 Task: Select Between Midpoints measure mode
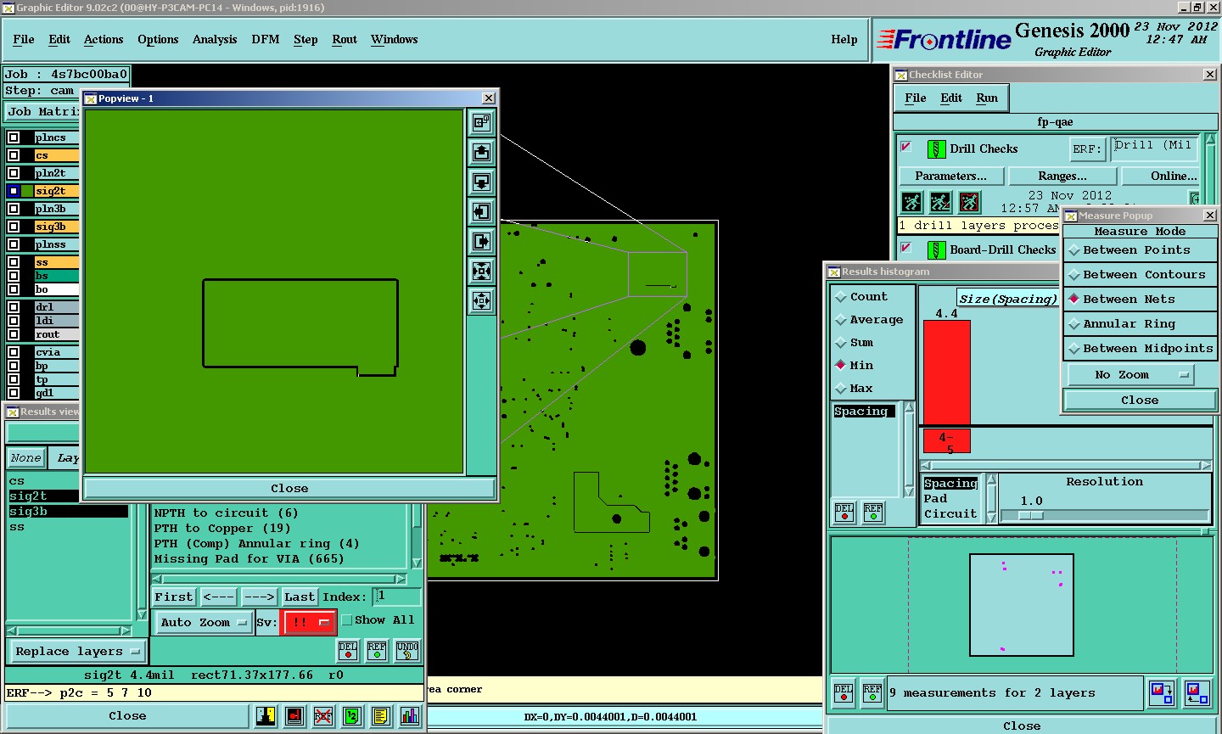pyautogui.click(x=1140, y=349)
